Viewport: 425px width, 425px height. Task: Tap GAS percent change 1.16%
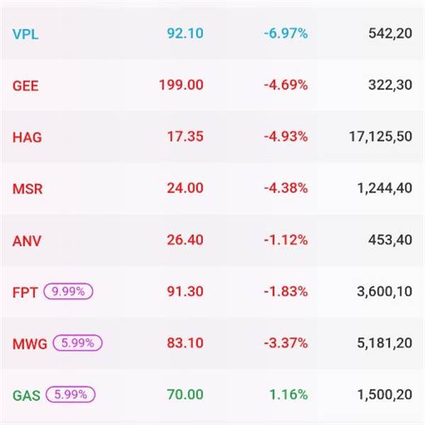coord(288,395)
